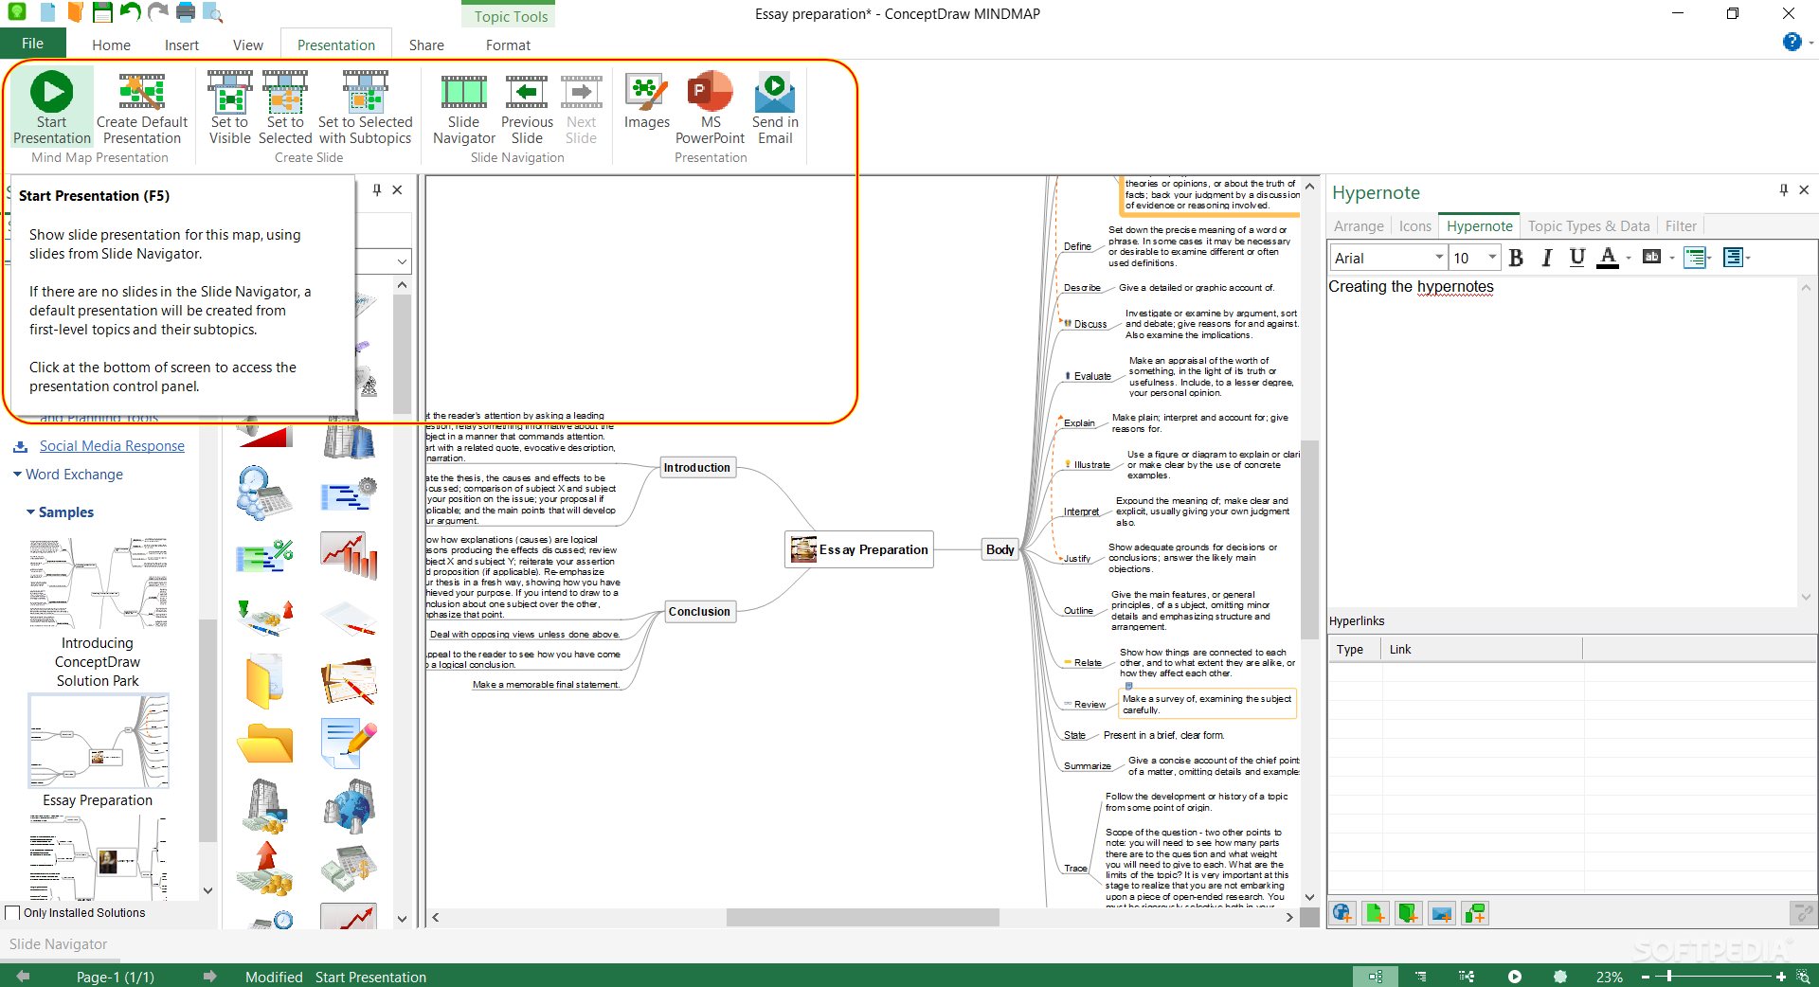Viewport: 1819px width, 987px height.
Task: Export to MS PowerPoint
Action: (711, 109)
